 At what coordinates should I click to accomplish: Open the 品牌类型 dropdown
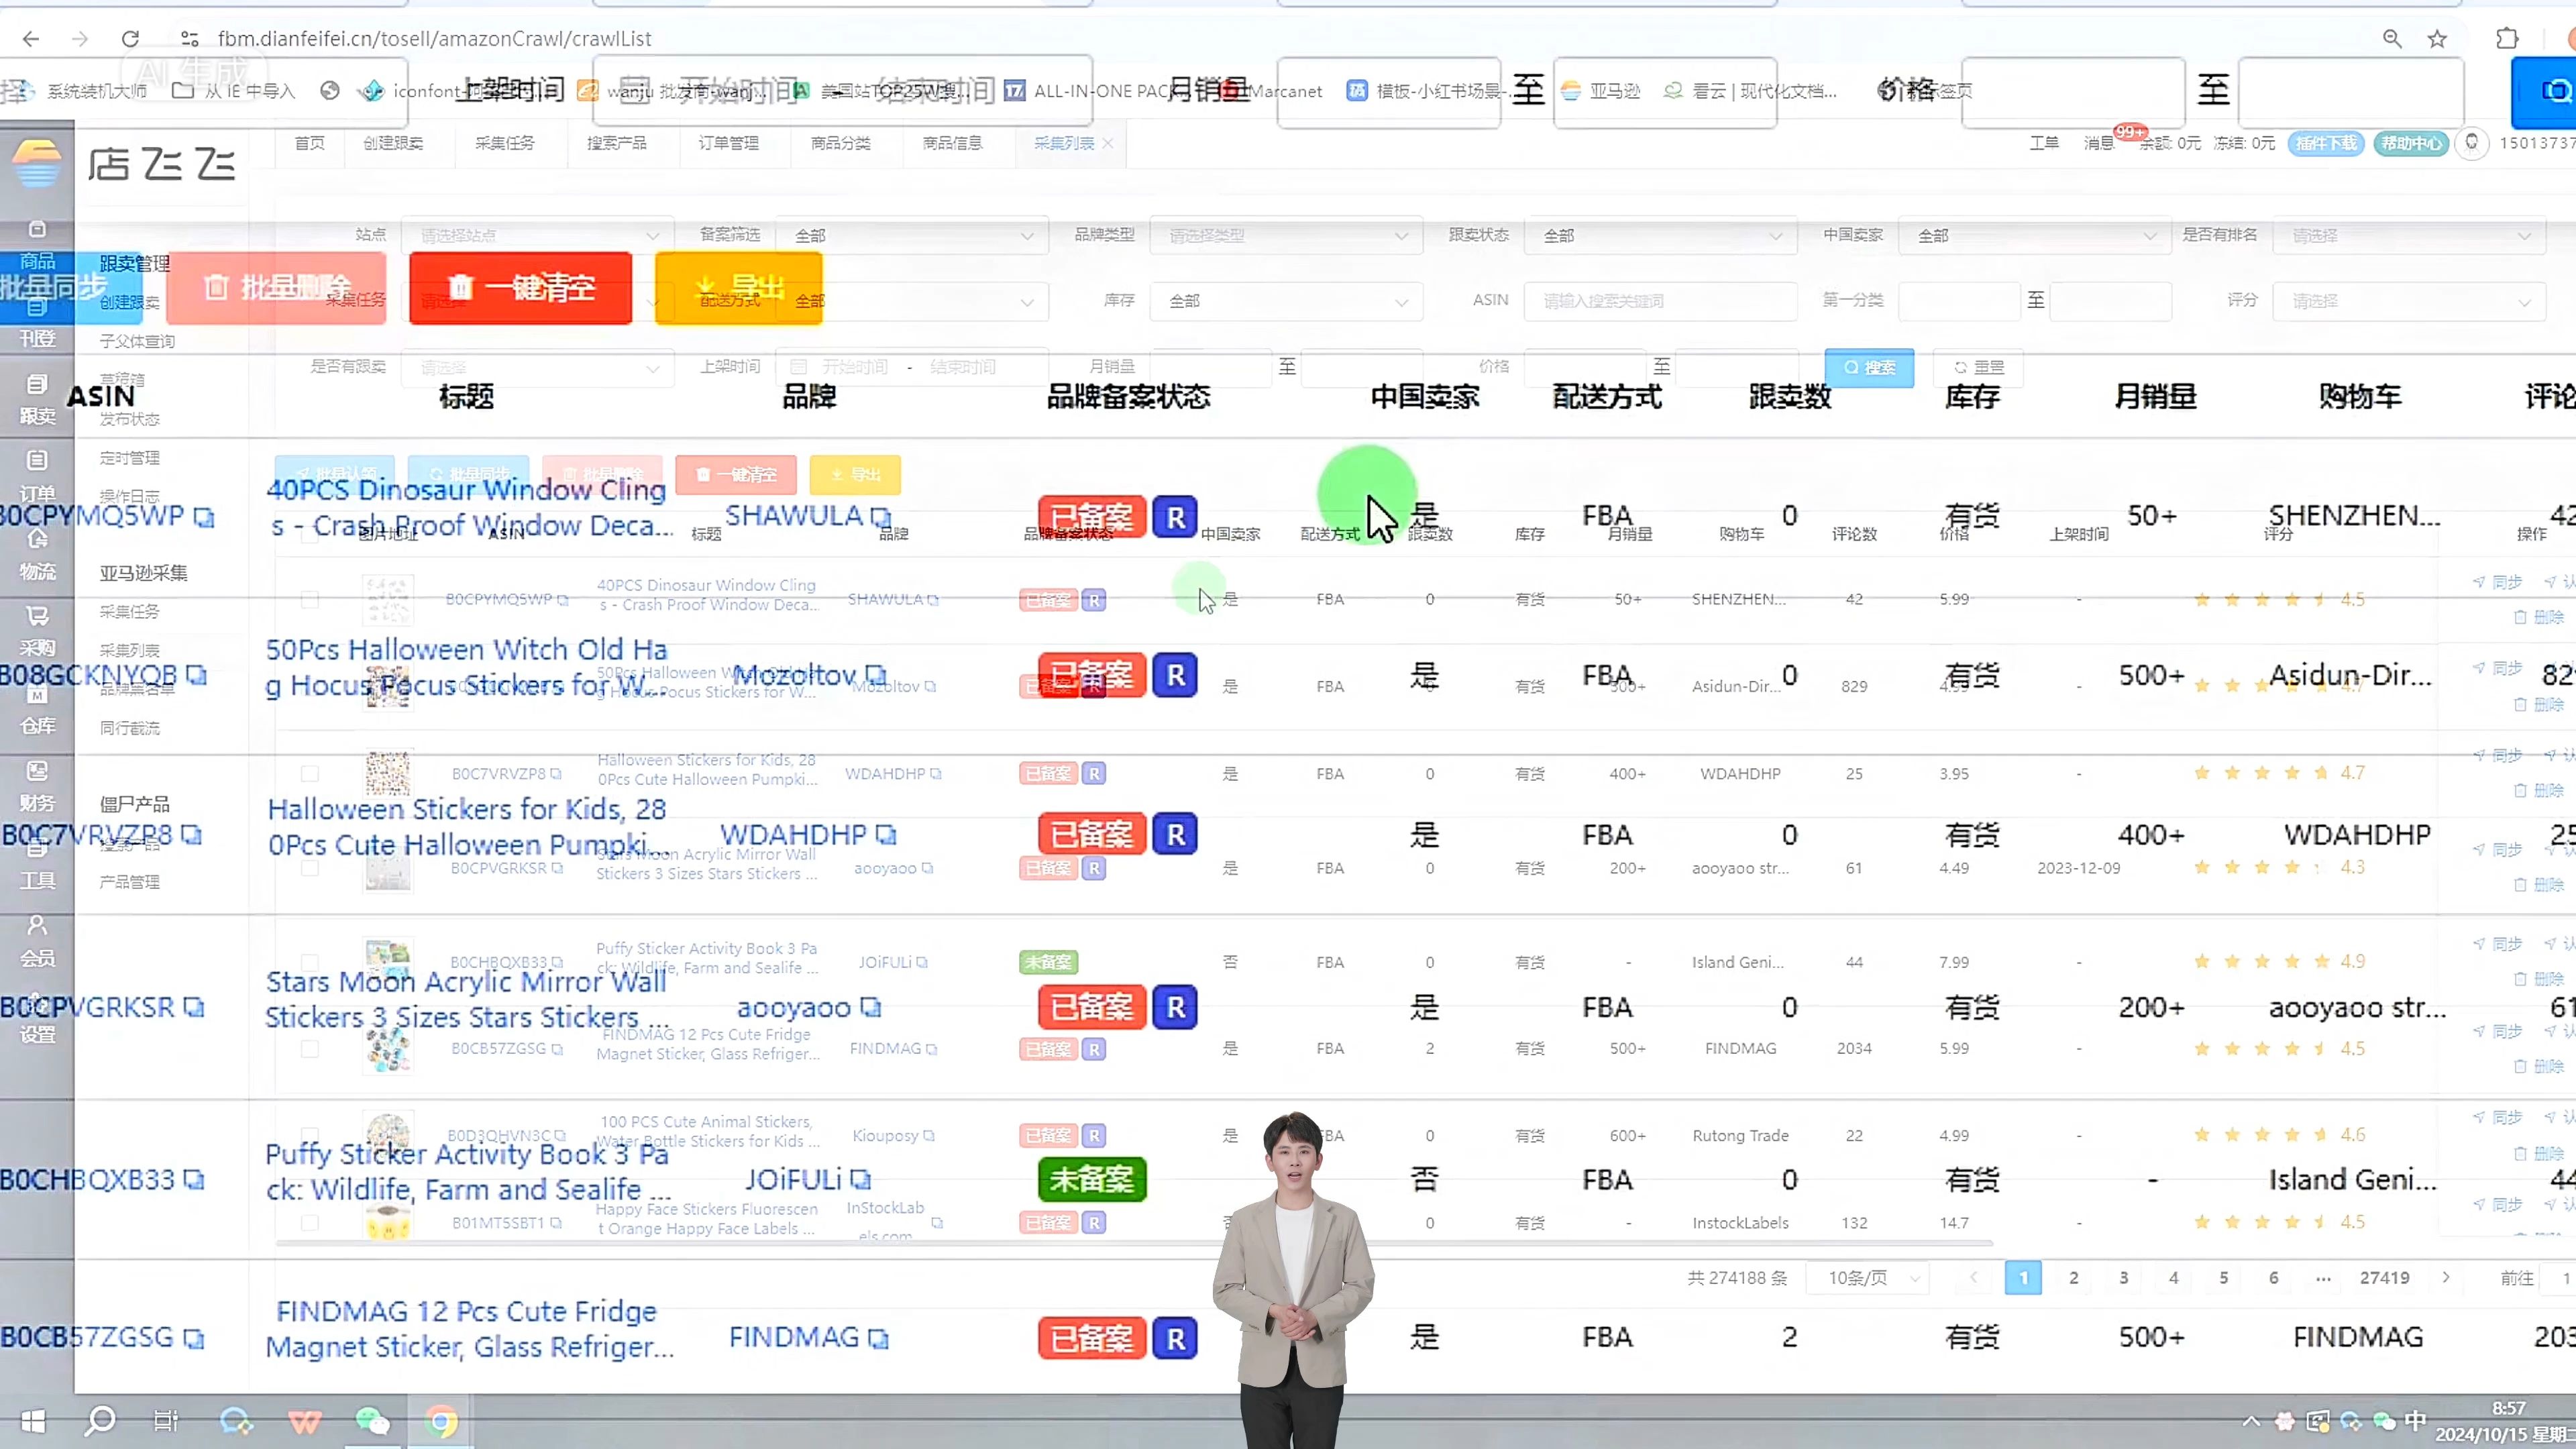1287,236
